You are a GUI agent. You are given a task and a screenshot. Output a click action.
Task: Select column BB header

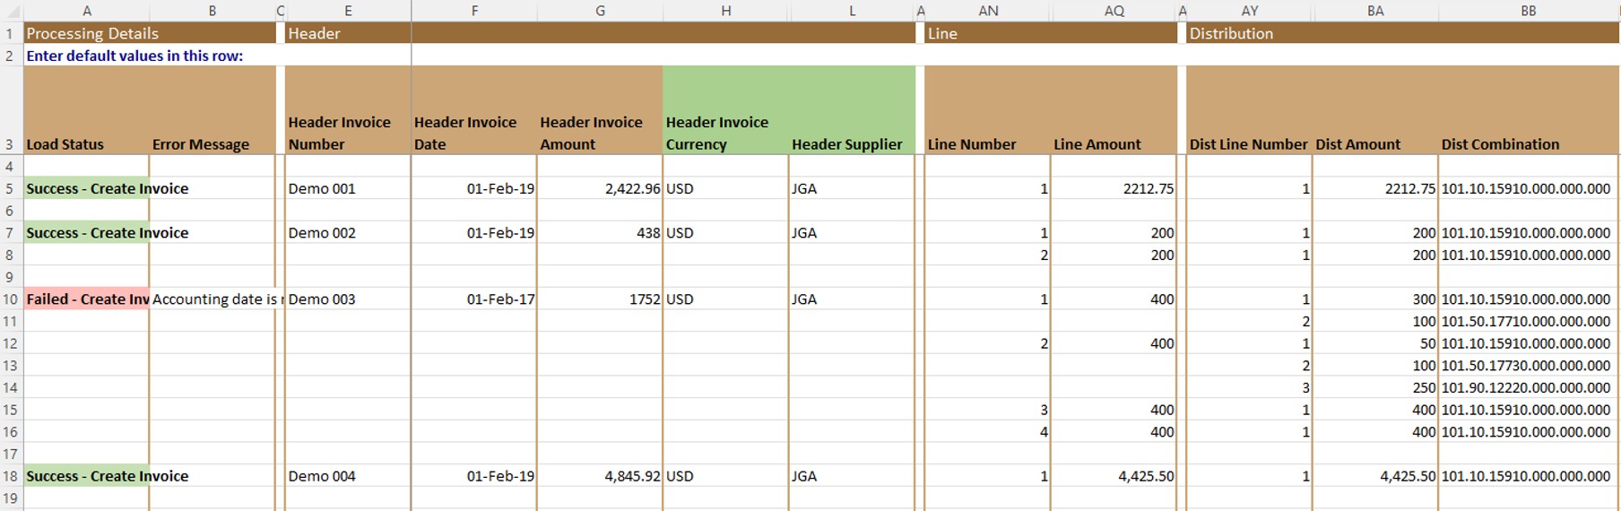pos(1529,11)
